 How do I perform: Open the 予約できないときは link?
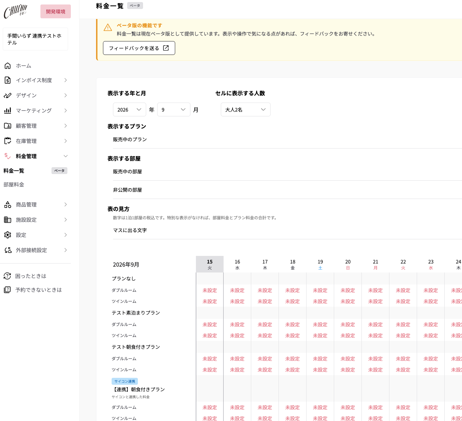pos(39,290)
